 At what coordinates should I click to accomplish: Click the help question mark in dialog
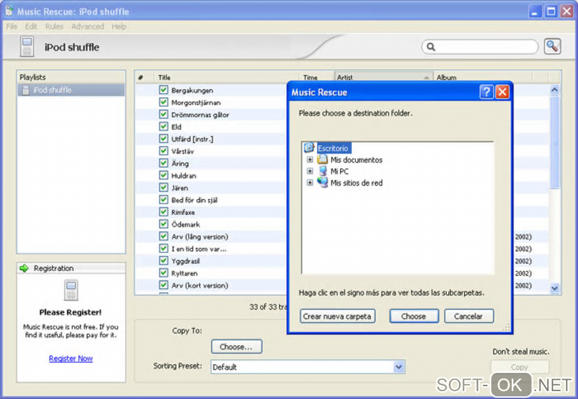487,92
